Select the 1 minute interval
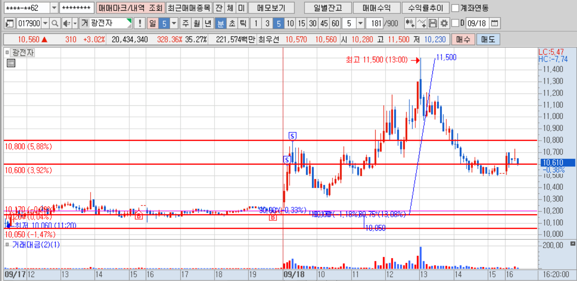 click(256, 23)
